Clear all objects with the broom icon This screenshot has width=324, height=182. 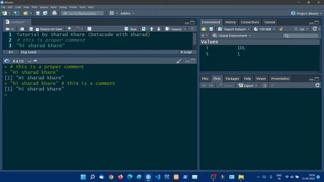(281, 29)
